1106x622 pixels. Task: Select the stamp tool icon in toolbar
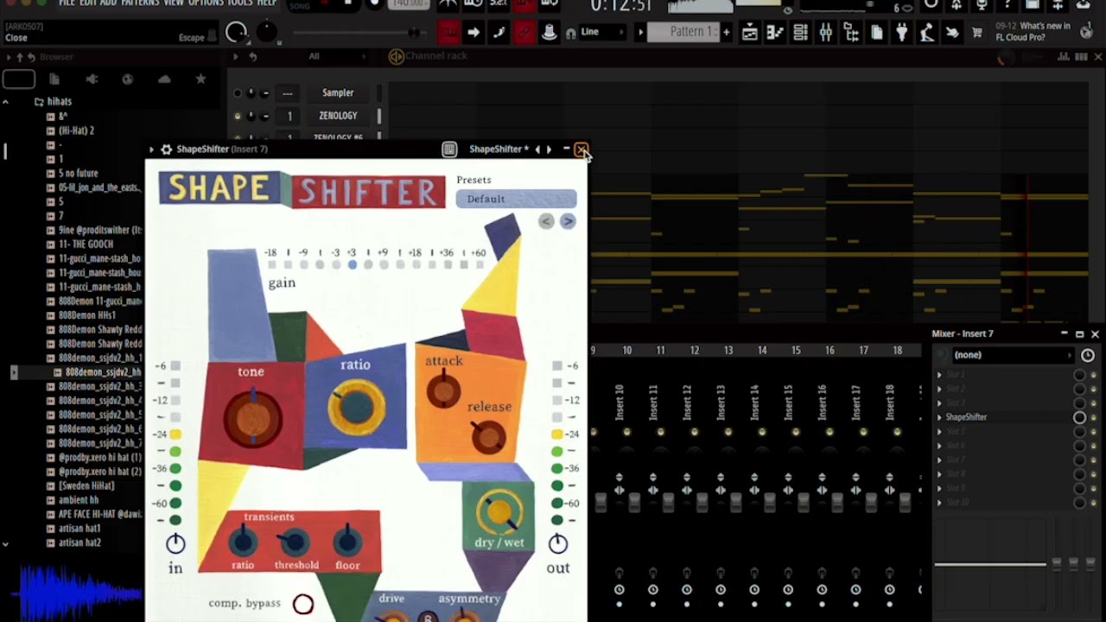click(x=549, y=33)
